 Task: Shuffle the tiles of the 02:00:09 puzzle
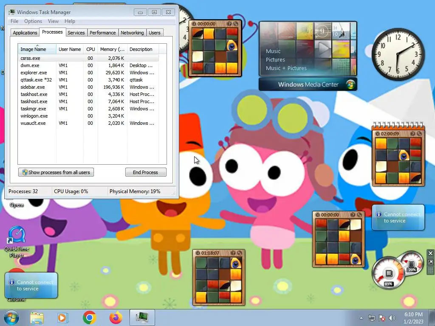[x=419, y=134]
